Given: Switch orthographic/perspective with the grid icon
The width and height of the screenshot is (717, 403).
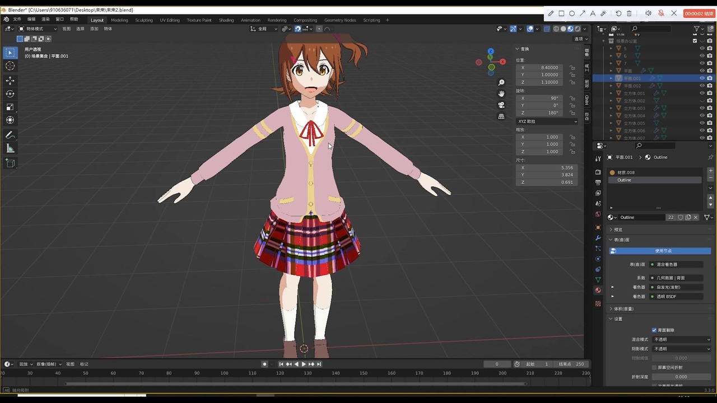Looking at the screenshot, I should tap(501, 116).
